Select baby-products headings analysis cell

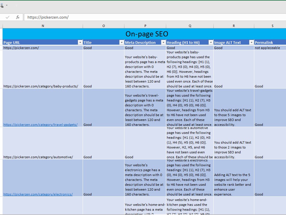point(190,69)
